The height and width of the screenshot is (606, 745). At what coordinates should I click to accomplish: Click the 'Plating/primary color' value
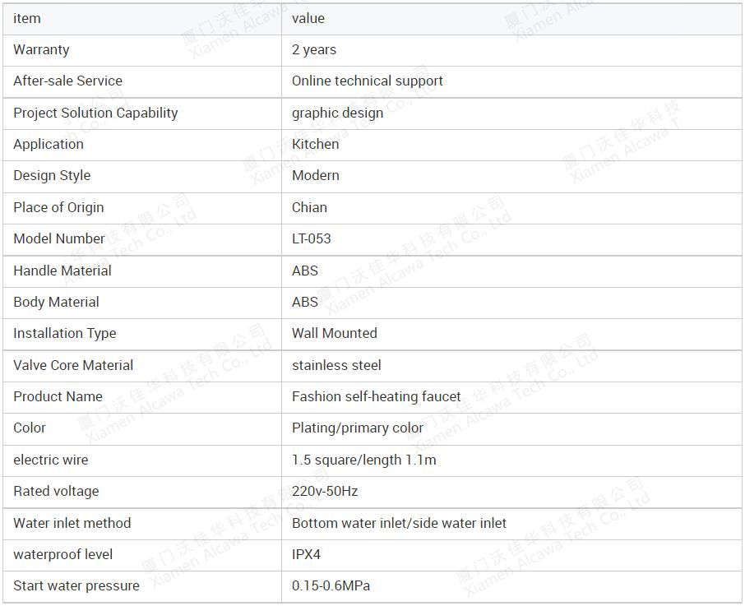click(x=358, y=428)
